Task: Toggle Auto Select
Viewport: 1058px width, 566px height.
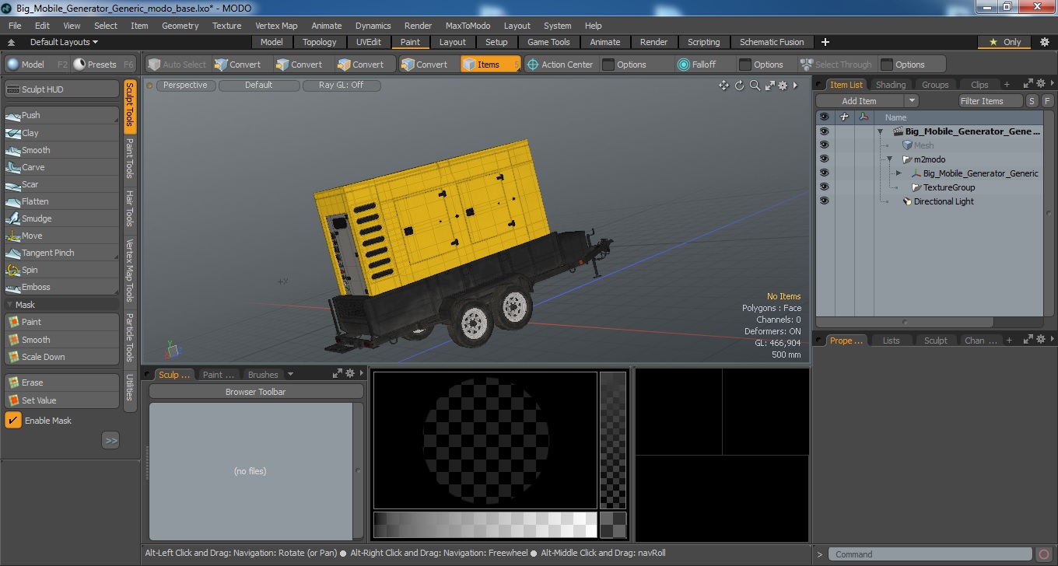Action: click(x=177, y=65)
